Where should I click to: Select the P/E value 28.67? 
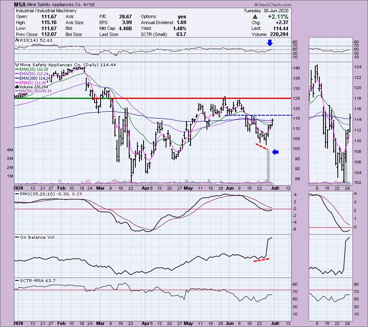tap(126, 17)
